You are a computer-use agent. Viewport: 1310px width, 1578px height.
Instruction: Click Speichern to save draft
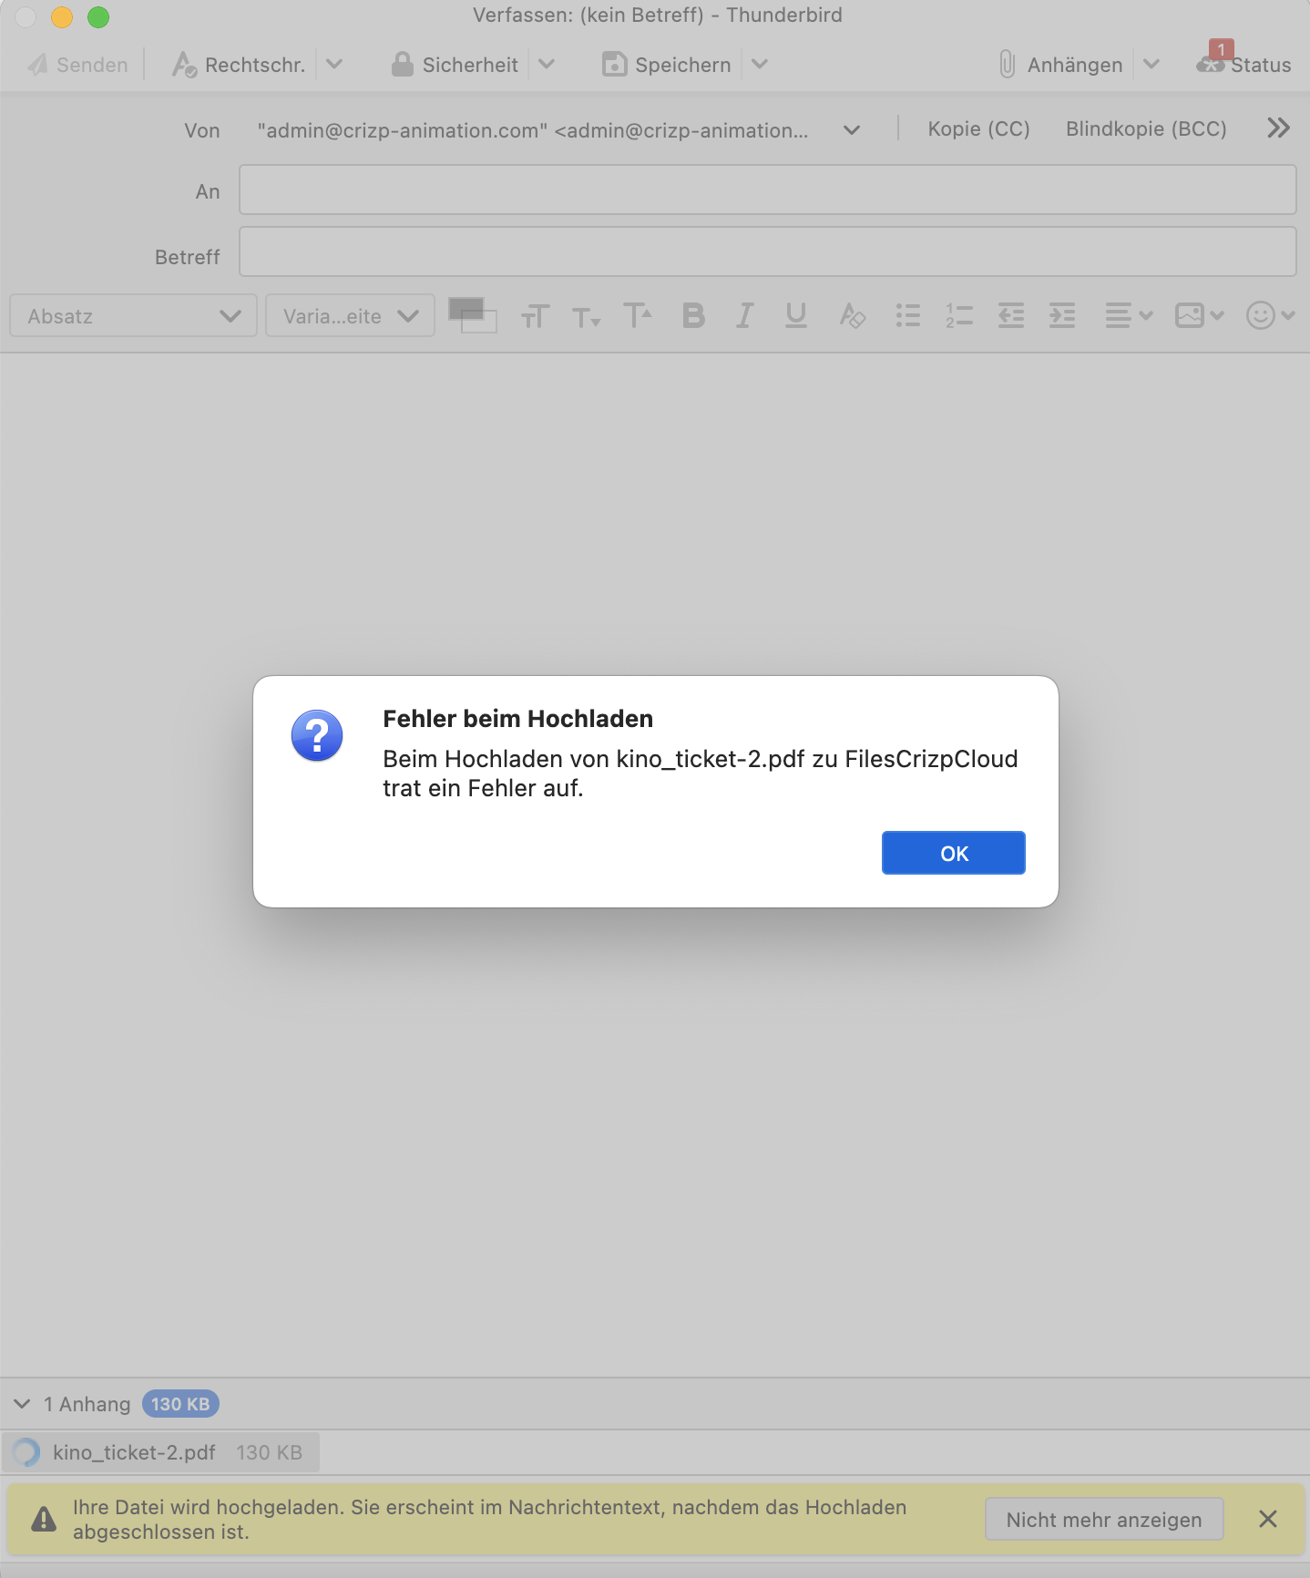pos(667,65)
